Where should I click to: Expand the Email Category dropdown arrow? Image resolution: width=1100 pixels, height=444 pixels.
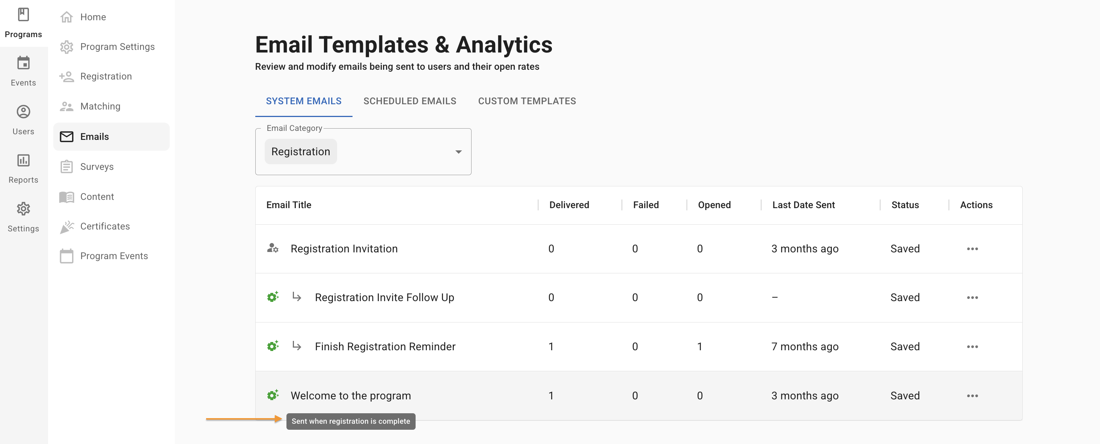pos(458,152)
